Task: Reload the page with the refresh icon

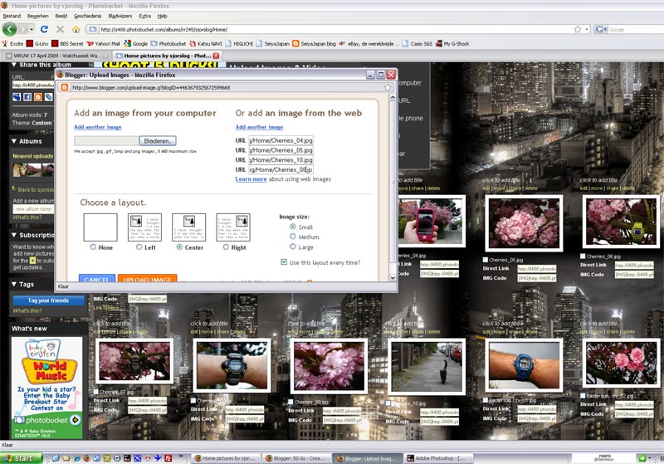Action: pos(44,29)
